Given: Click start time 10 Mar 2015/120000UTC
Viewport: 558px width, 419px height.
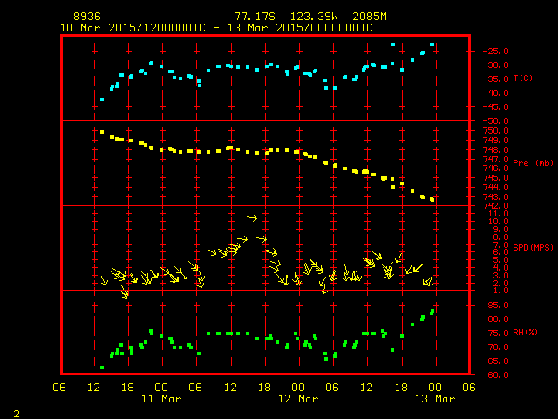Looking at the screenshot, I should 133,28.
